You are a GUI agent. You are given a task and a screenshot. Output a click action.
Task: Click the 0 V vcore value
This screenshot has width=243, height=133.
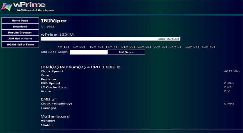(x=227, y=91)
